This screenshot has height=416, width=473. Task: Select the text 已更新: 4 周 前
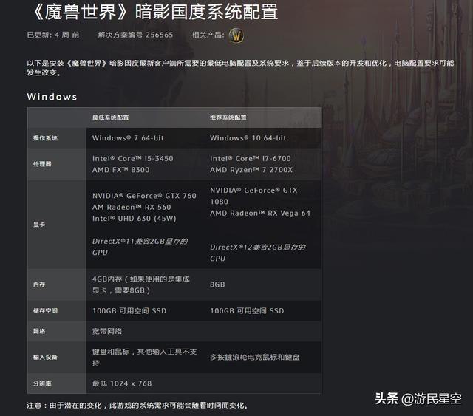[53, 35]
